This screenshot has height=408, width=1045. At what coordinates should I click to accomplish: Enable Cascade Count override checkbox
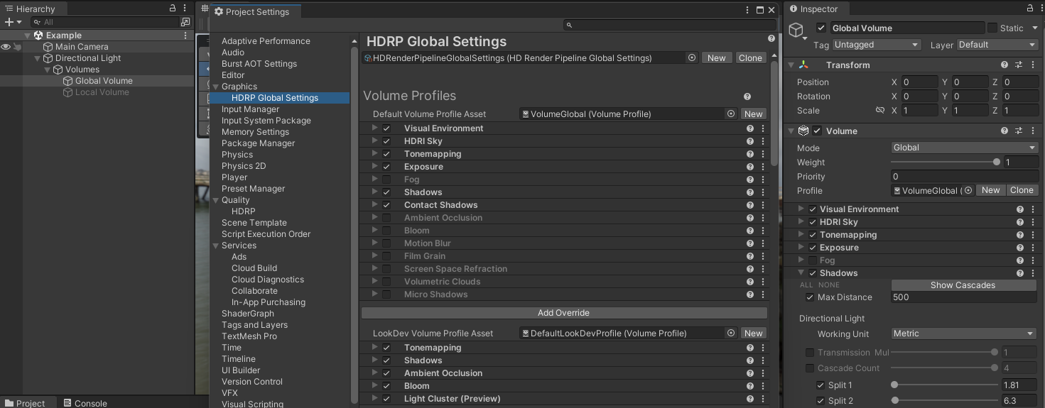(x=810, y=368)
